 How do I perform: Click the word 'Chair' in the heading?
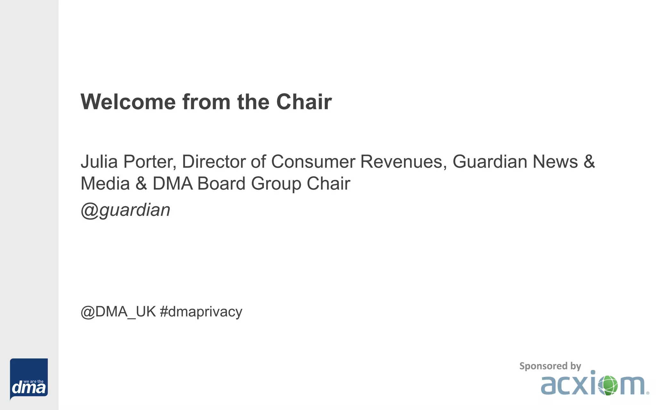pos(304,102)
